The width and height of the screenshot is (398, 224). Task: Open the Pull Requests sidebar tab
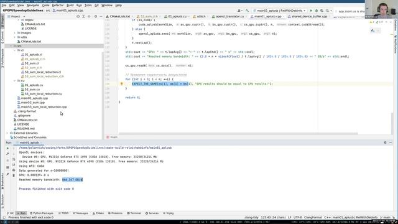2,58
